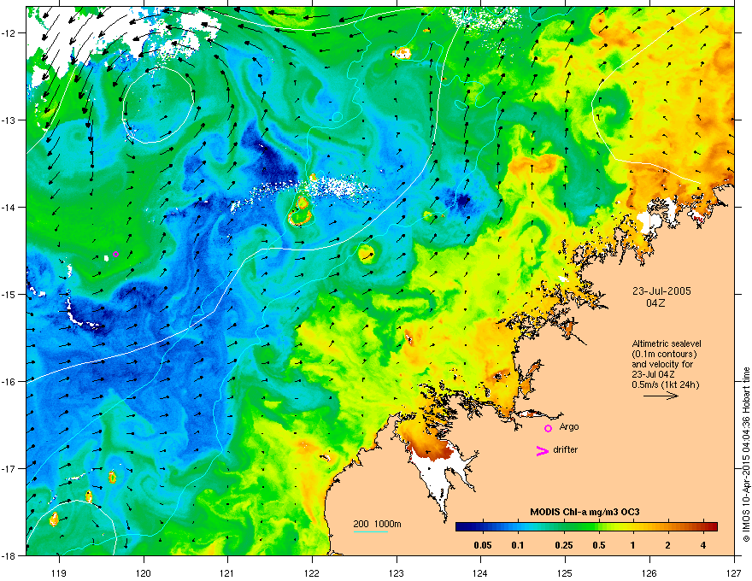Click the 'drifter' legend label
The image size is (752, 581).
click(566, 449)
